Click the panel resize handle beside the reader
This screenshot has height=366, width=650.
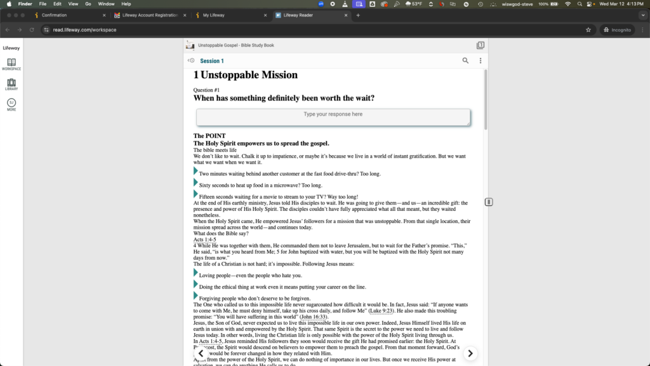click(489, 202)
